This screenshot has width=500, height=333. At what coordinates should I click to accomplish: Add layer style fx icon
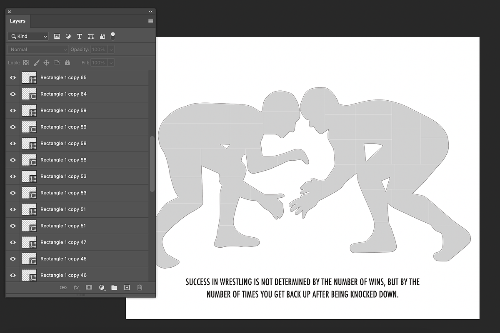[76, 287]
